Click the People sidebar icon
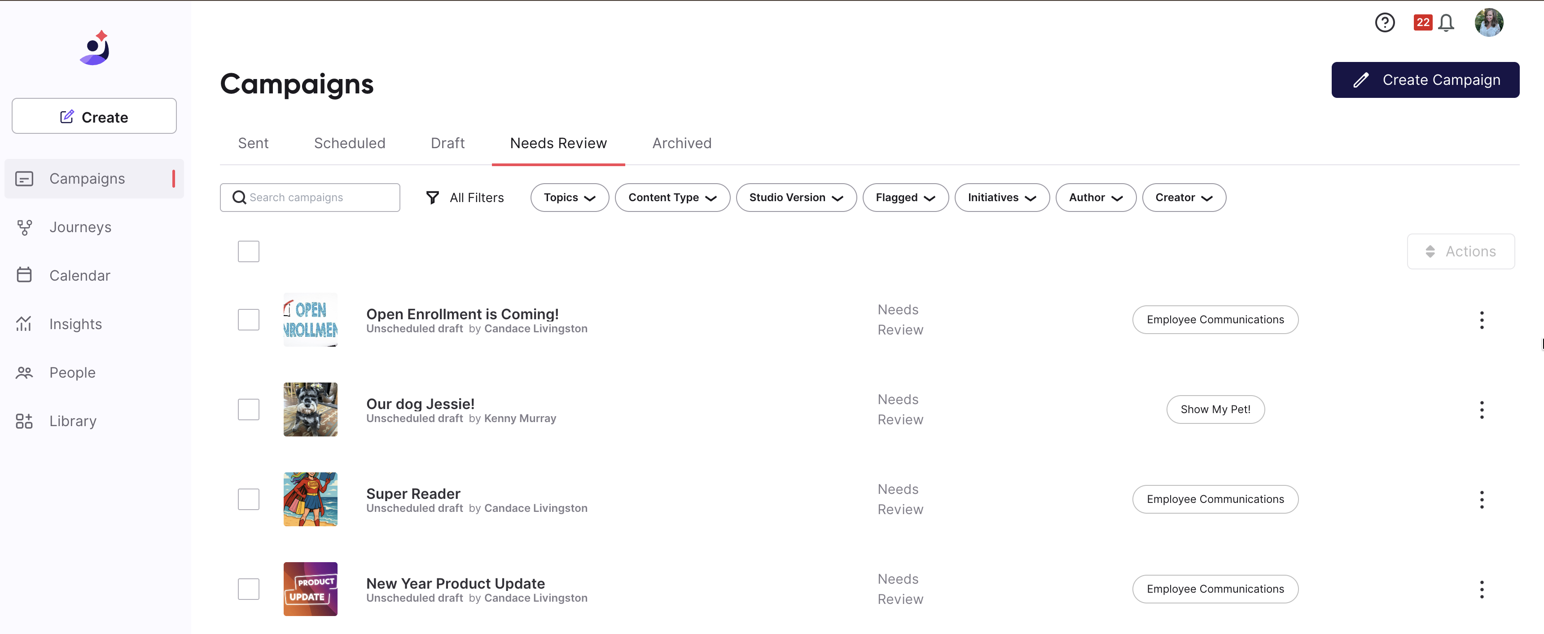This screenshot has width=1544, height=634. (24, 373)
